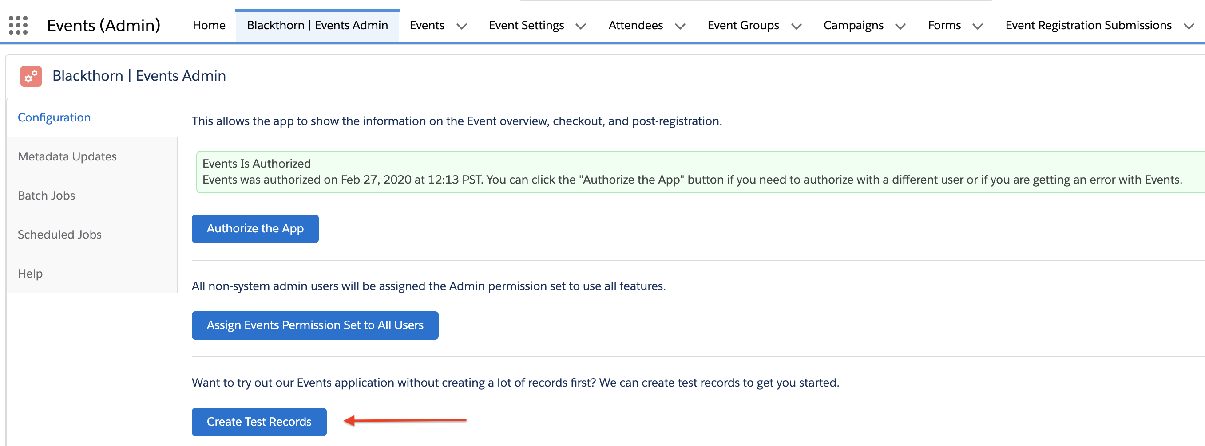Open the Help sidebar item

[30, 274]
